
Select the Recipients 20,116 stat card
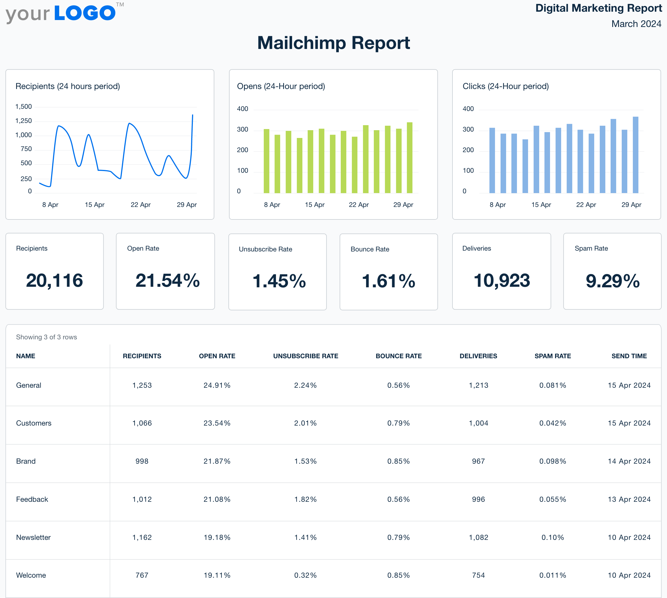54,271
